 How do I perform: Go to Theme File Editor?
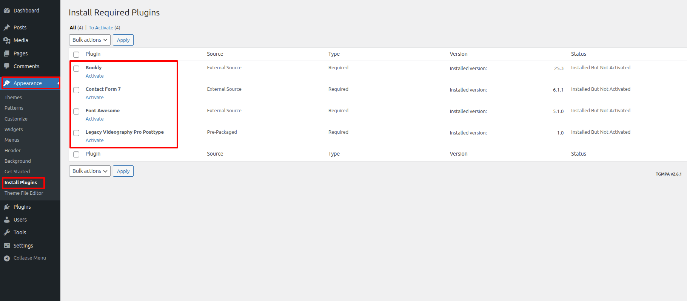coord(24,193)
